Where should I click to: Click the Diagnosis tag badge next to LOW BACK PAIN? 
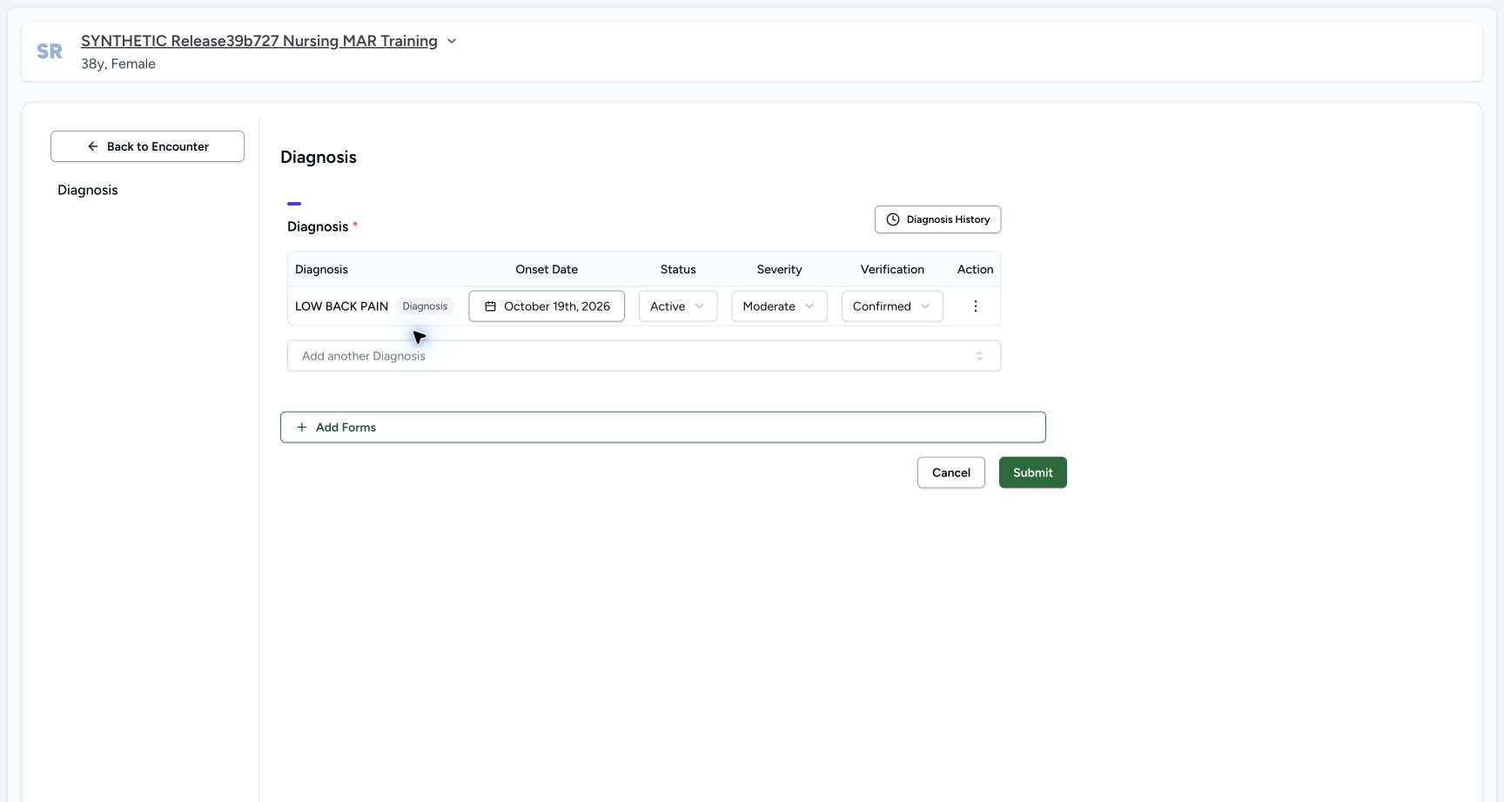point(425,307)
